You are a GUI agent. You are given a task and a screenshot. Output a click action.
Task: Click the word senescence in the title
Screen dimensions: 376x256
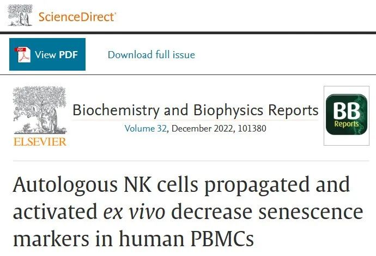[x=311, y=212]
